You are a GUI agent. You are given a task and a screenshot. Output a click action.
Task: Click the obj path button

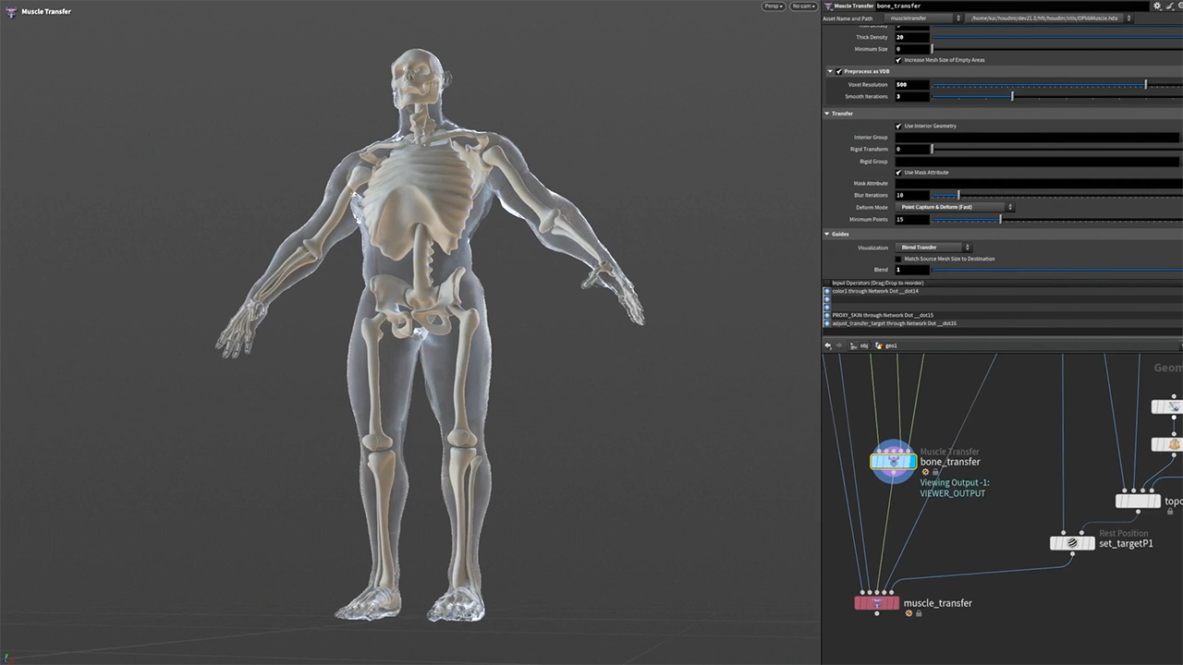tap(861, 345)
